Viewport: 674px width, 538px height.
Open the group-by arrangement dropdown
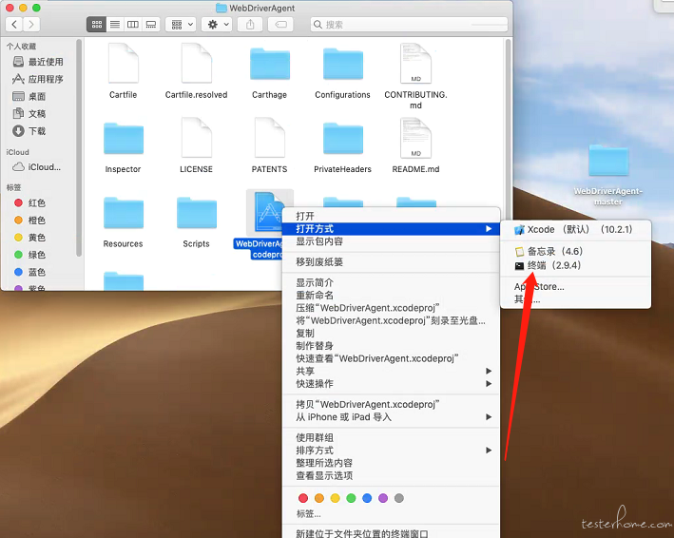tap(181, 25)
